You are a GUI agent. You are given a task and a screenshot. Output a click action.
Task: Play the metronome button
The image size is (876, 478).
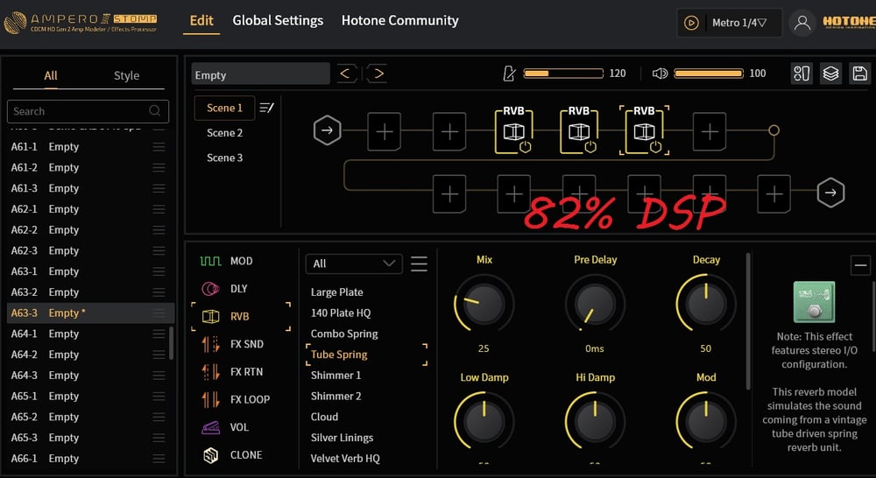pos(691,23)
